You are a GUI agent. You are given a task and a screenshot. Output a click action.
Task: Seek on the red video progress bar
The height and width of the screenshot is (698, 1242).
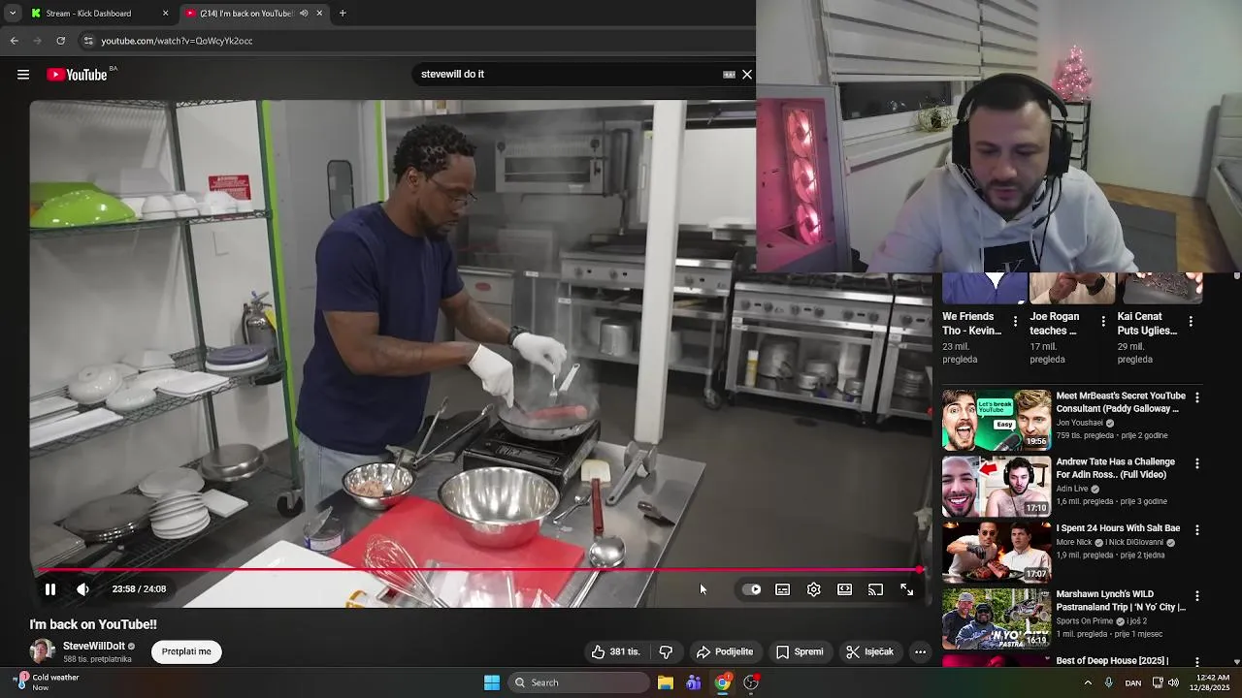479,570
